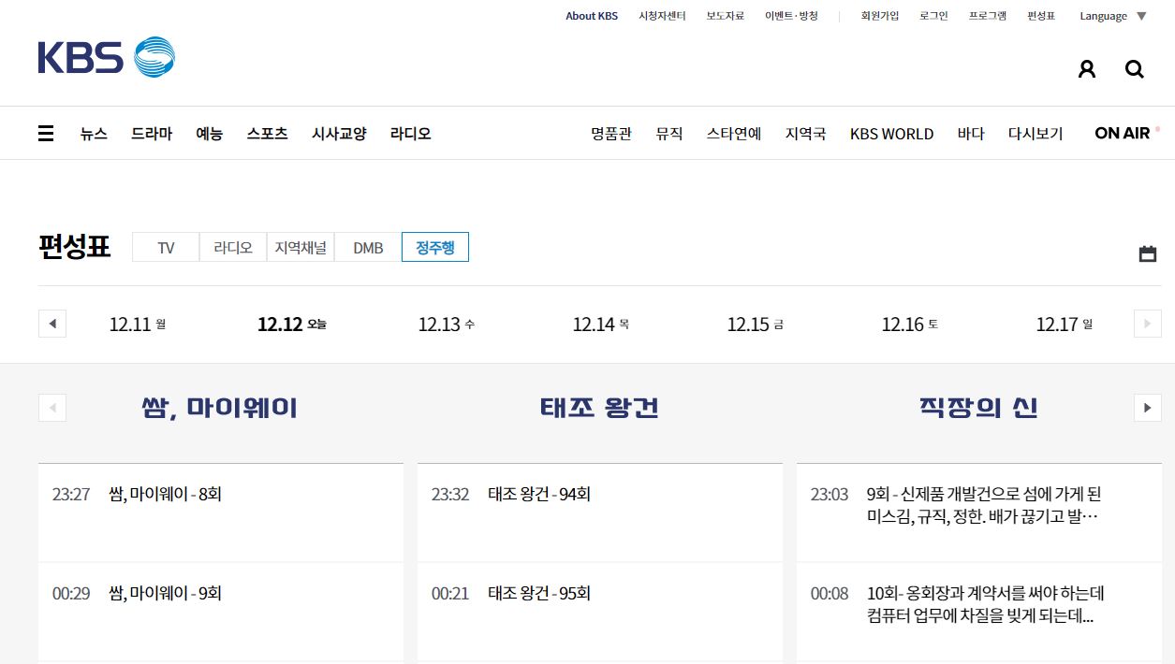This screenshot has height=664, width=1175.
Task: Open 10회 옹회장과 계약서 episode entry
Action: point(986,604)
